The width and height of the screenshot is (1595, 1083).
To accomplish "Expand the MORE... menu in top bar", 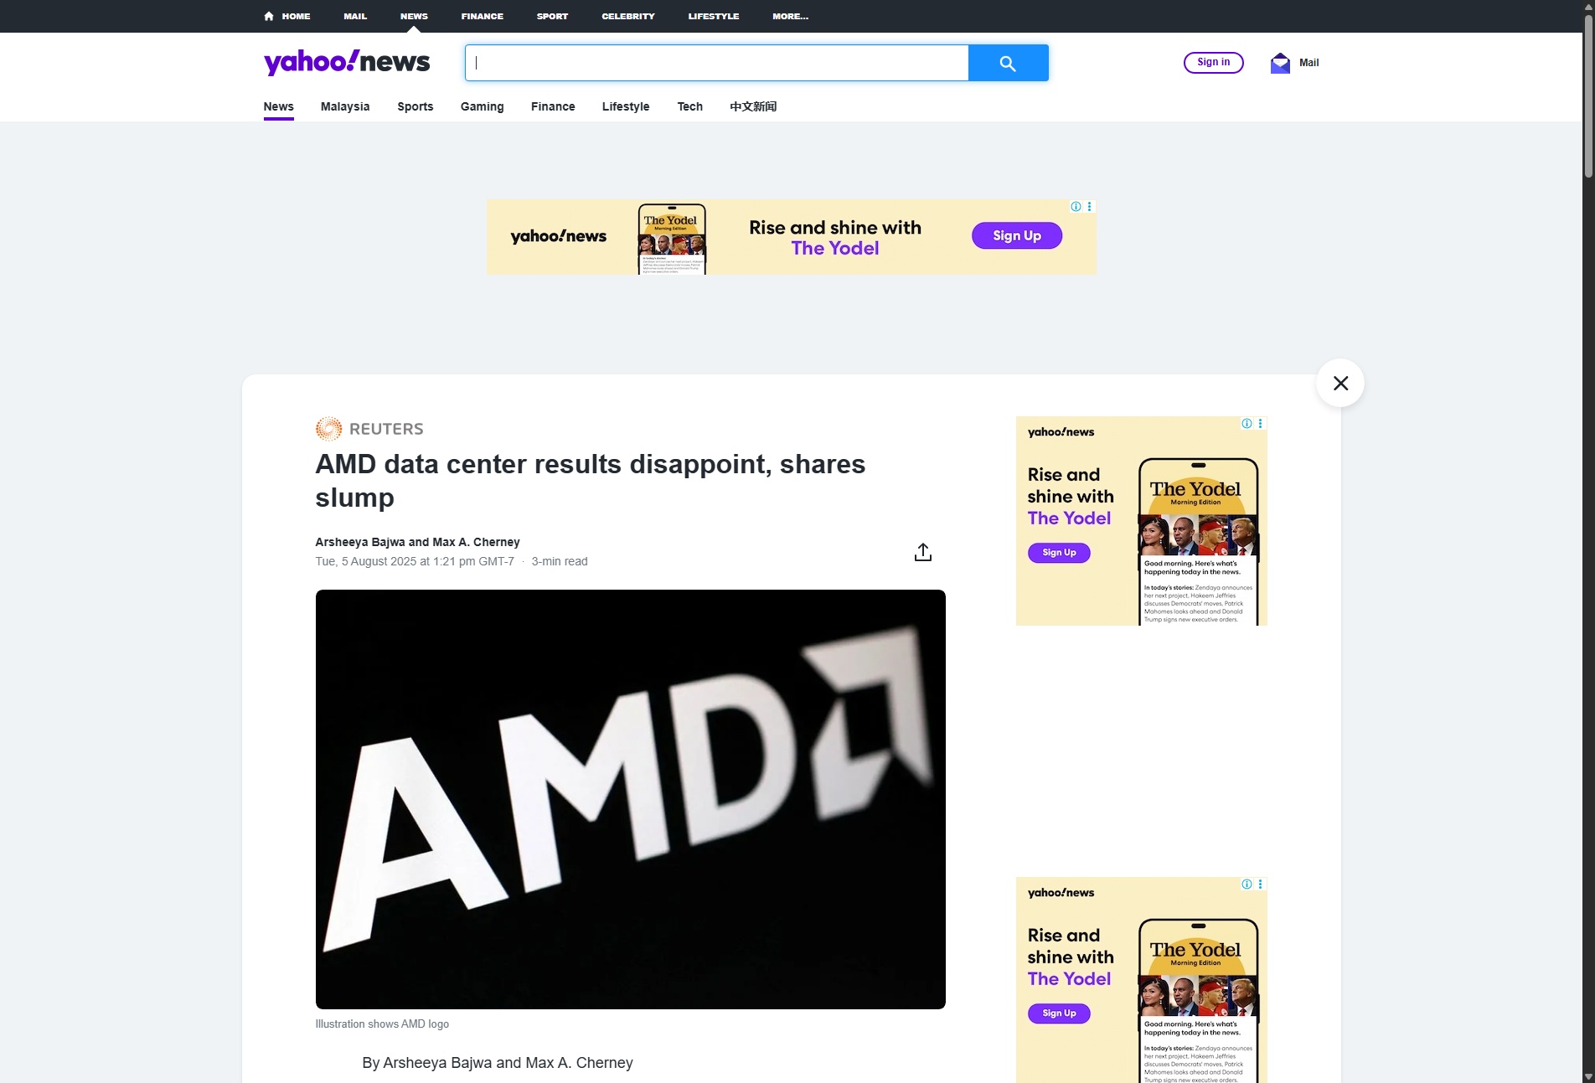I will [790, 16].
